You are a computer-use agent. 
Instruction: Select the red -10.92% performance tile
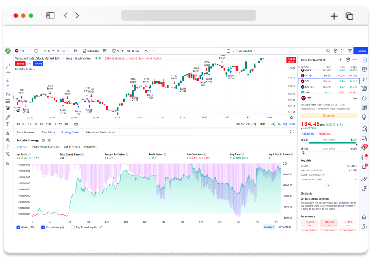[x=329, y=222]
